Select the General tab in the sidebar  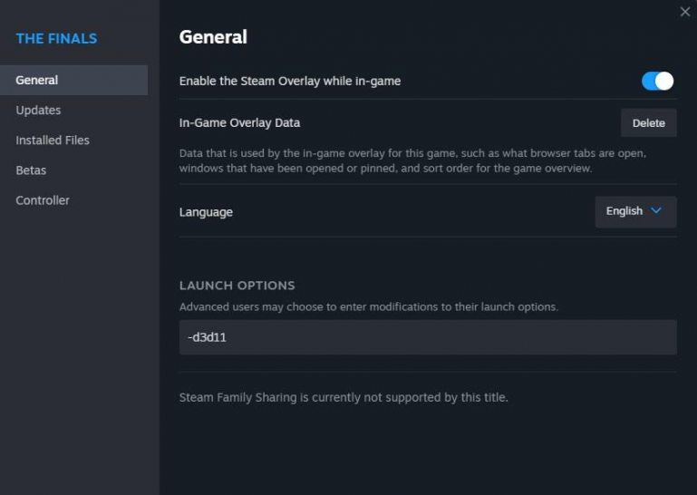(x=37, y=80)
